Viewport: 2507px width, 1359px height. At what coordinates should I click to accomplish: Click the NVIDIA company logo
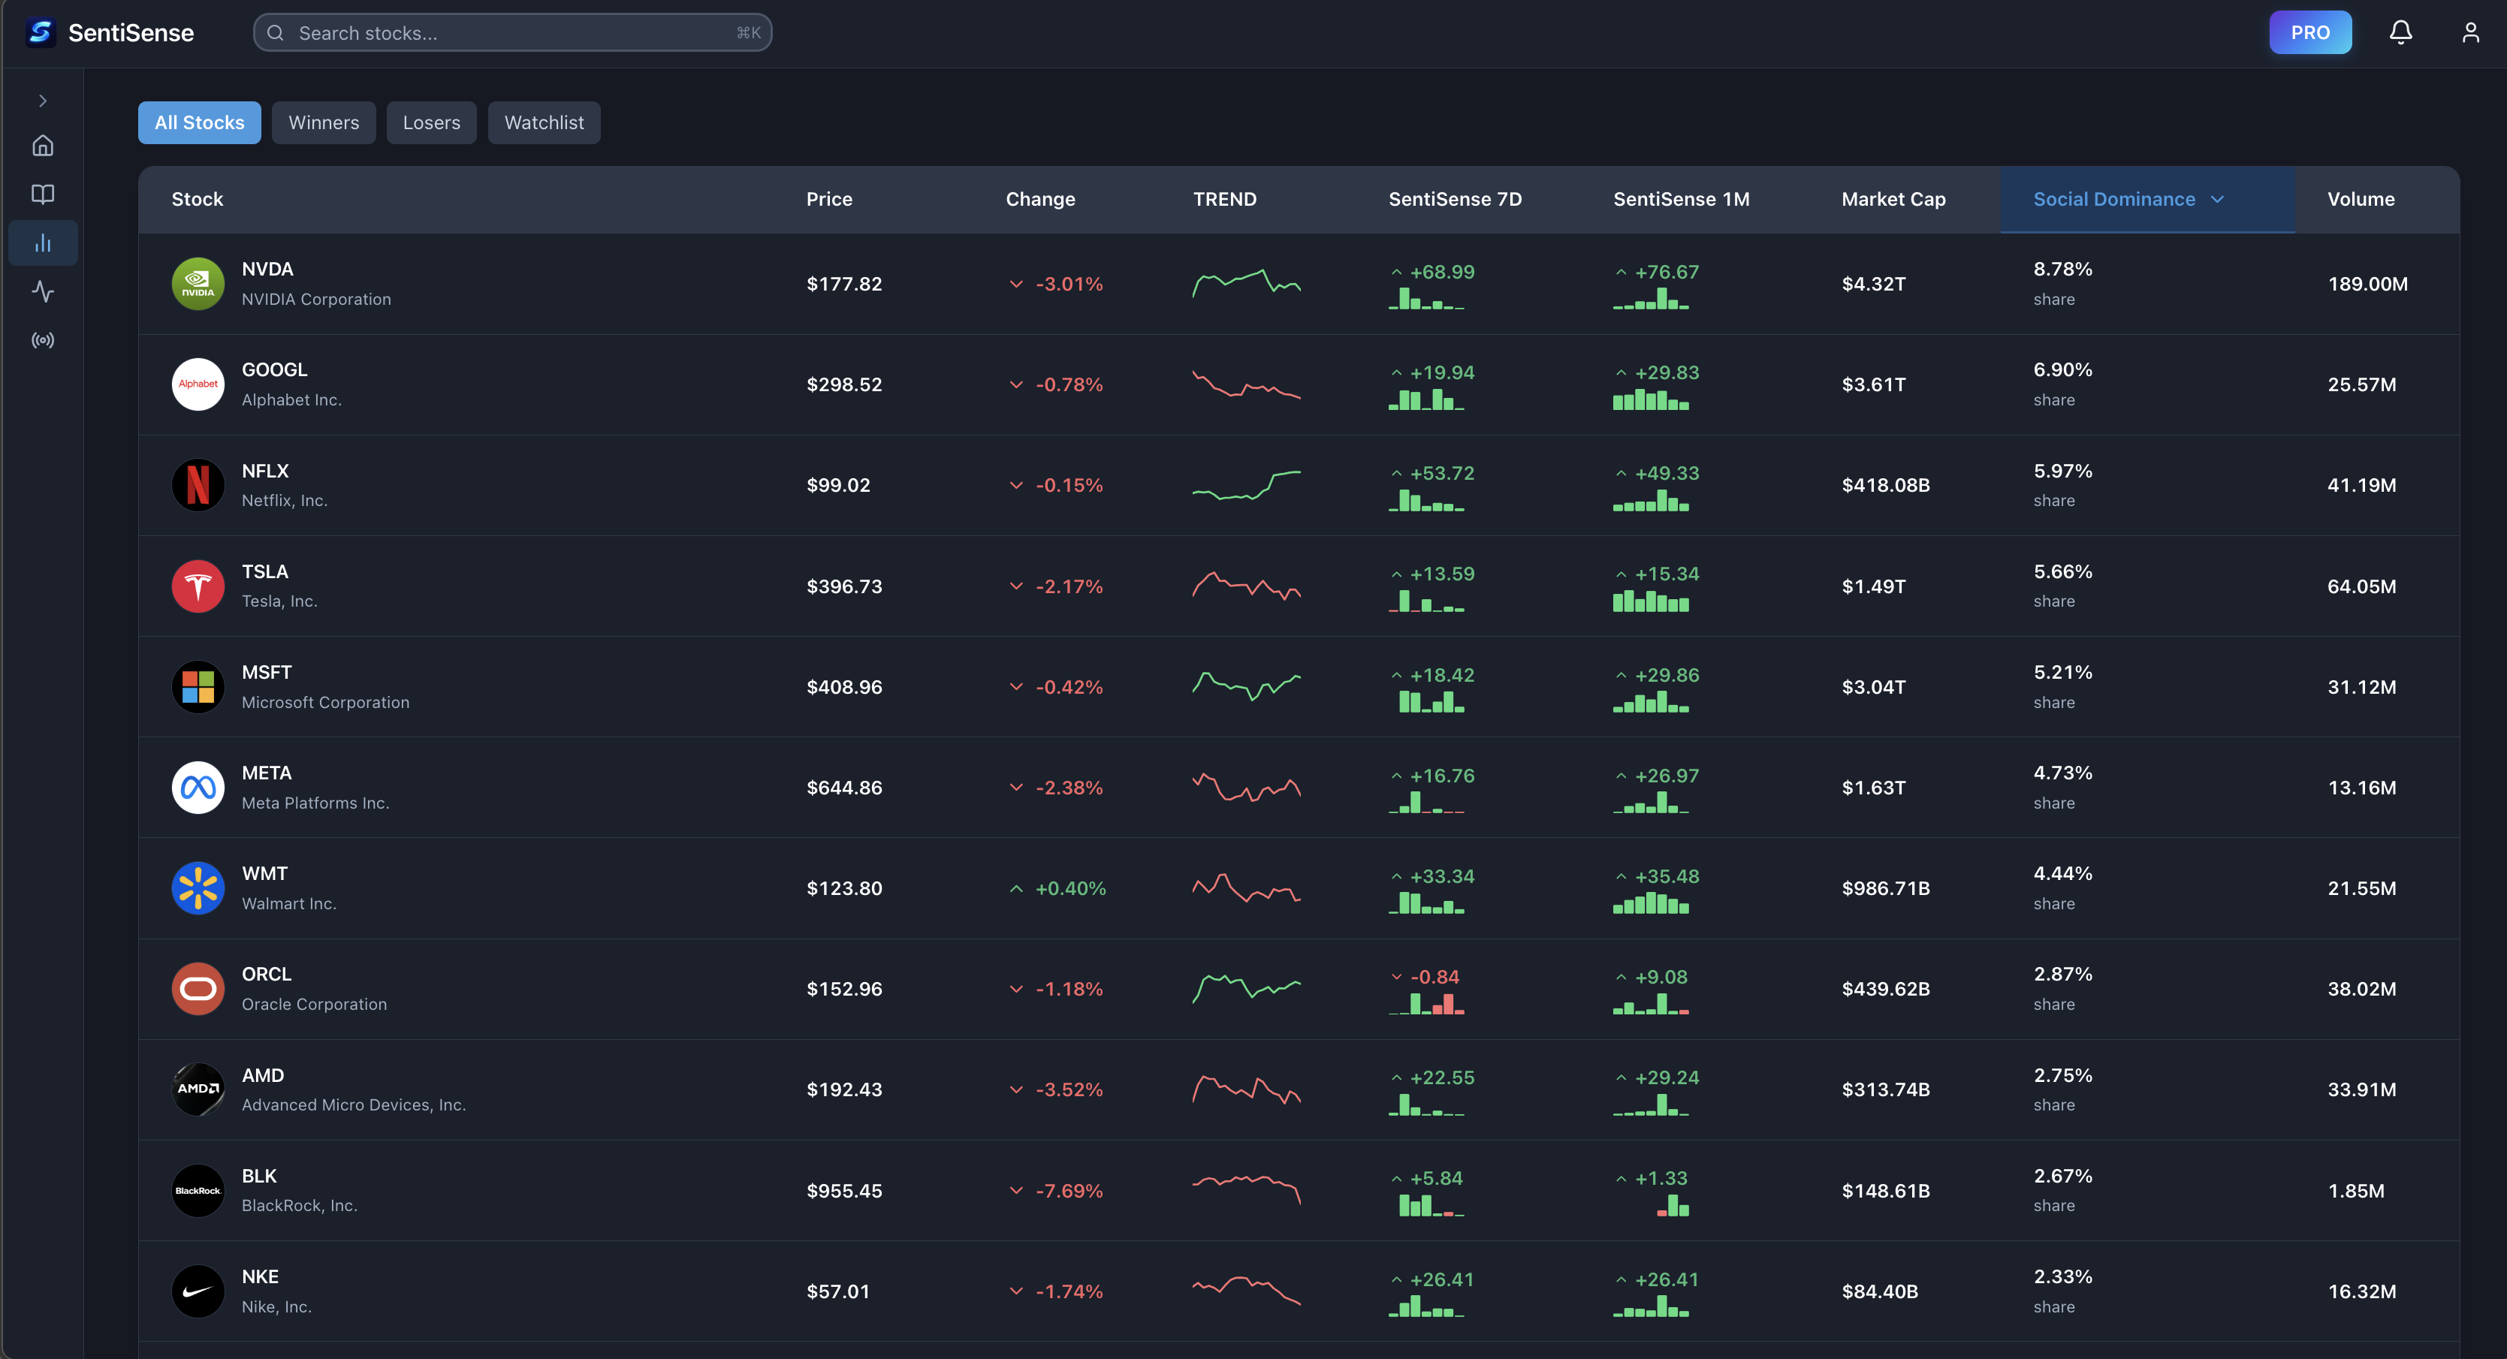point(198,283)
